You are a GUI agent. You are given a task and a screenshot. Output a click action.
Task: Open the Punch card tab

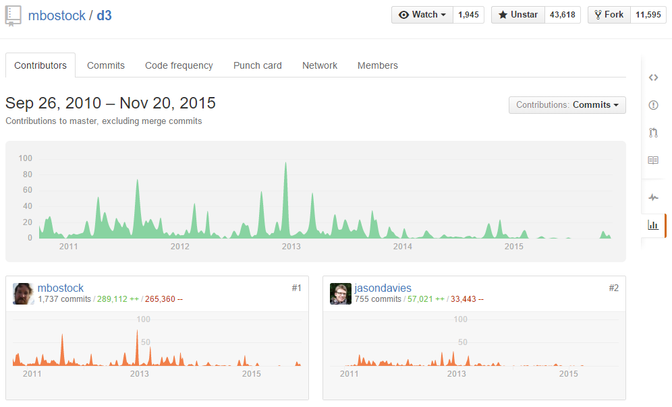tap(258, 65)
